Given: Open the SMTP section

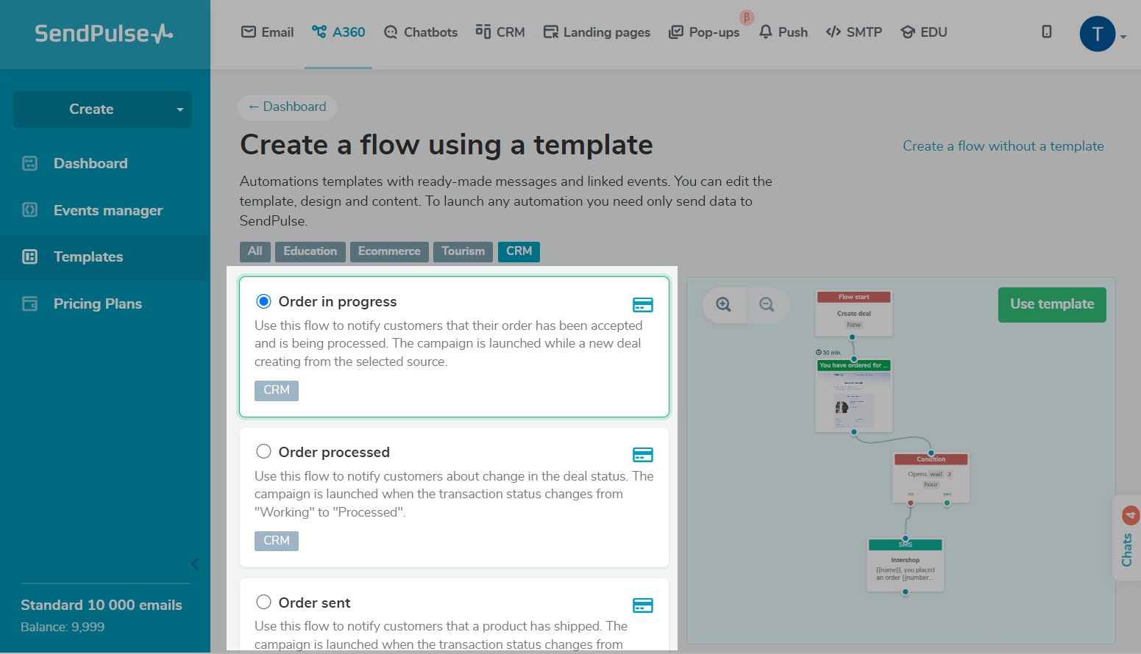Looking at the screenshot, I should tap(854, 32).
